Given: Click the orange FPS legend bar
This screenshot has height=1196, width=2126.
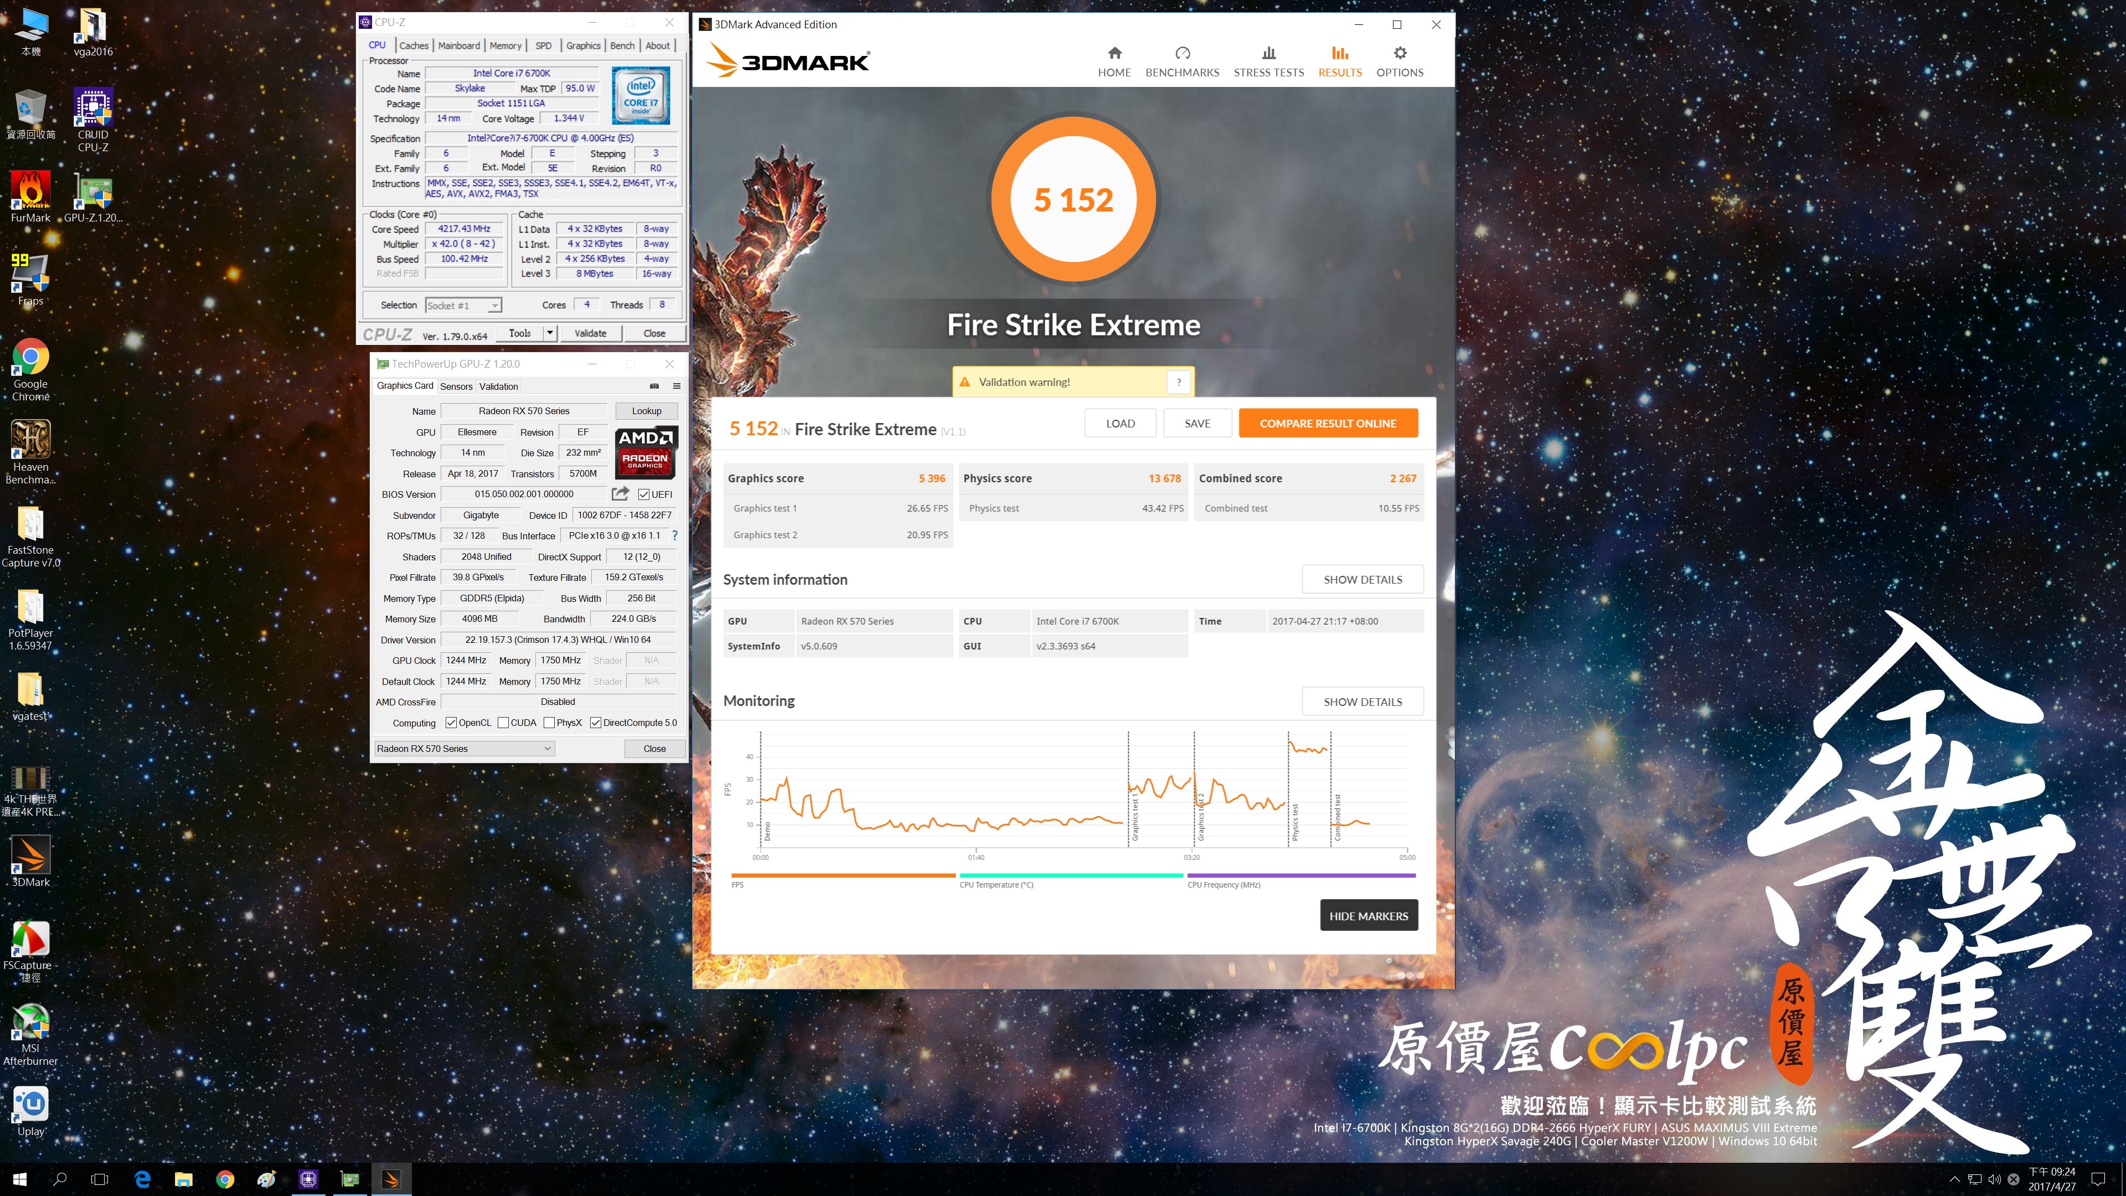Looking at the screenshot, I should (843, 875).
